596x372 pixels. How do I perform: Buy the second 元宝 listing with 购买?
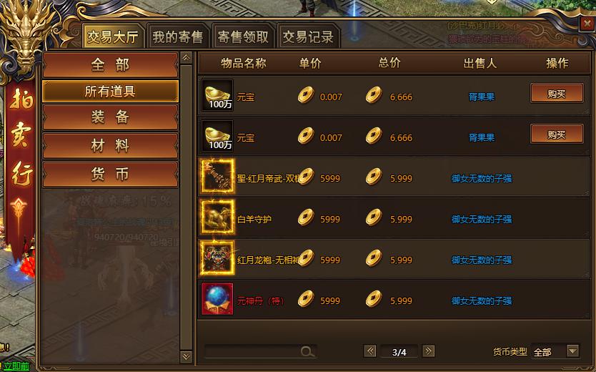(x=557, y=134)
